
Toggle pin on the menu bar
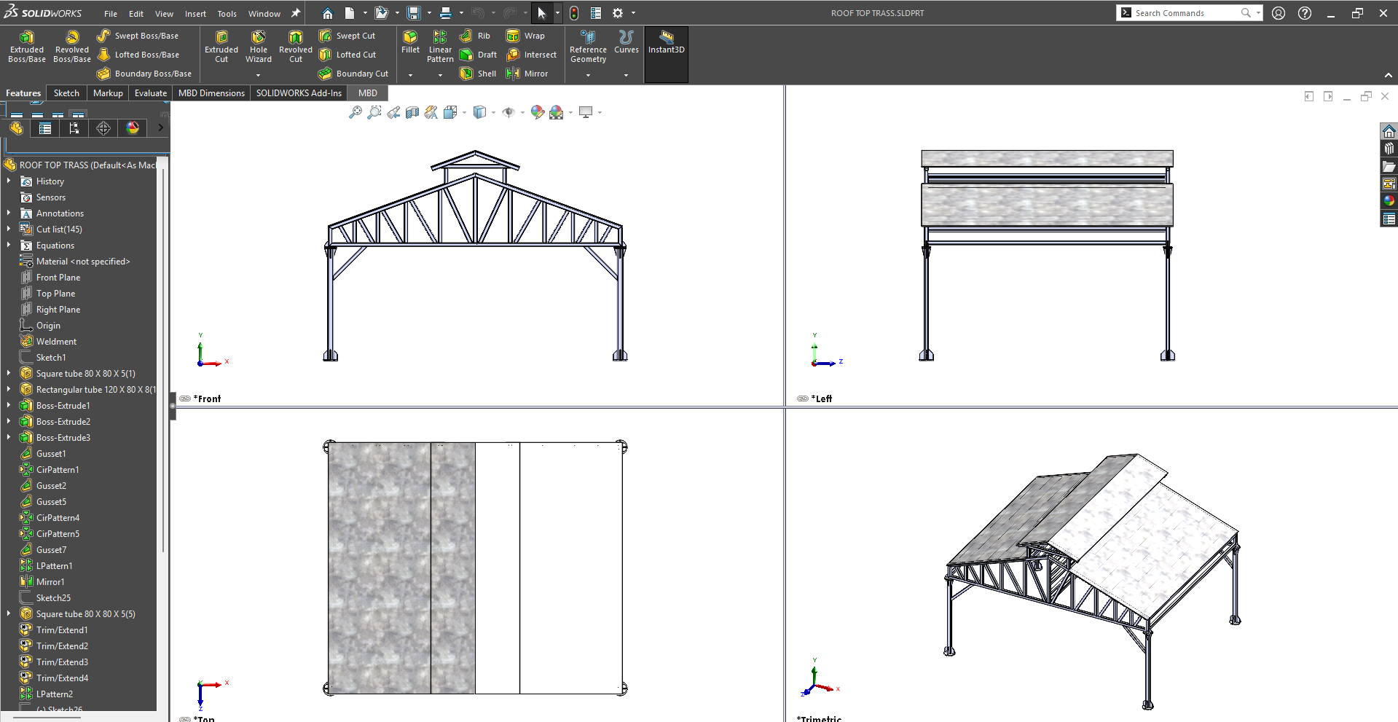pyautogui.click(x=296, y=13)
